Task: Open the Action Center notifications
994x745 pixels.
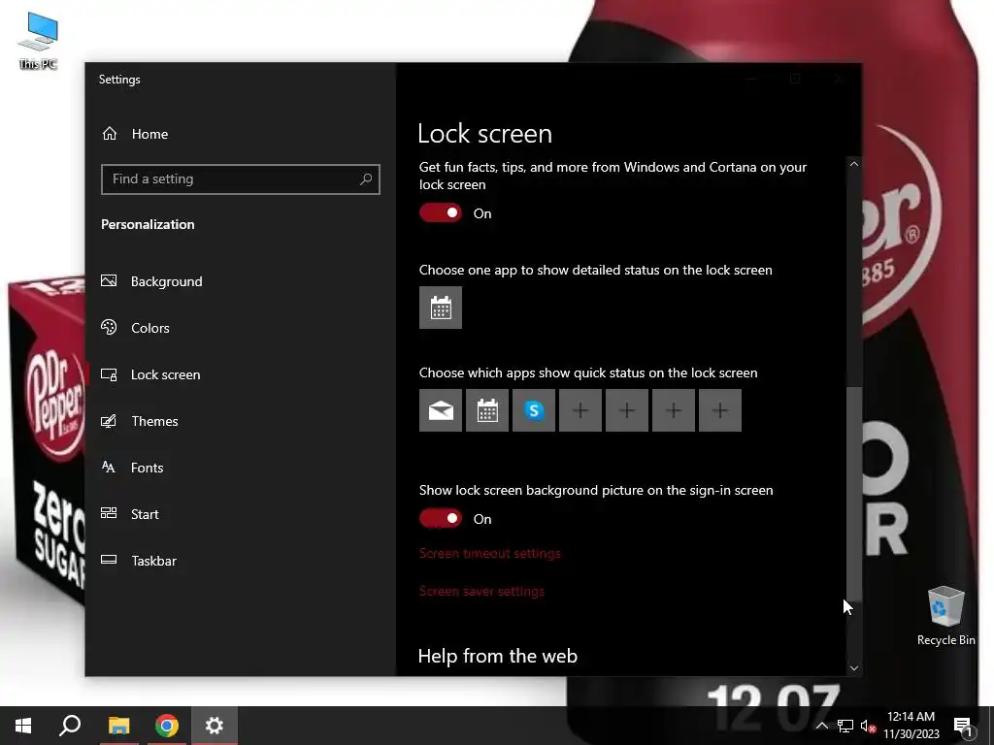Action: coord(963,726)
